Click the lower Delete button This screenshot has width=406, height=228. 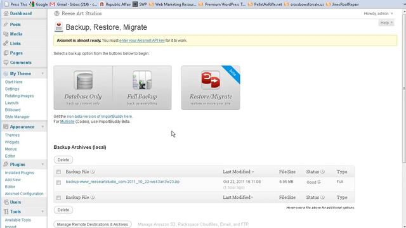click(63, 210)
